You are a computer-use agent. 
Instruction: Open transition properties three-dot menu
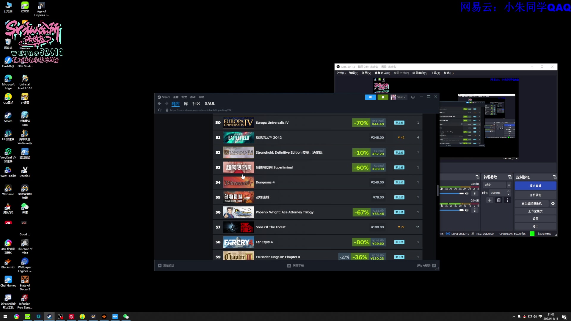[508, 200]
